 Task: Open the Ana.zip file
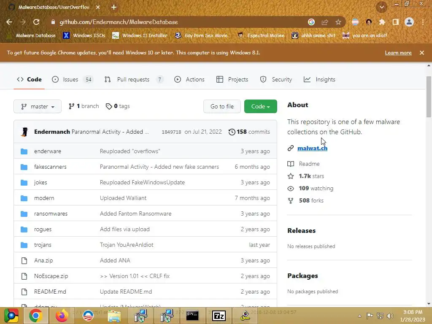[x=43, y=260]
